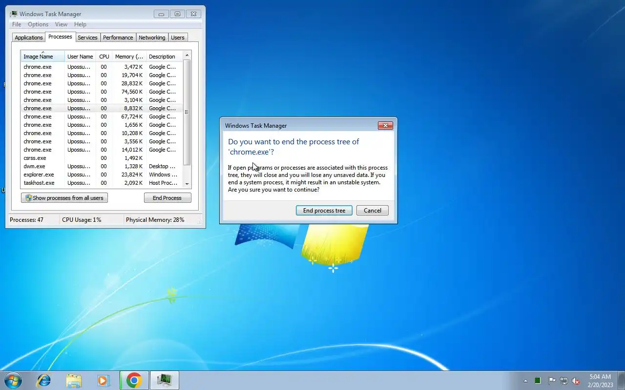Cancel the end process tree dialog

[x=372, y=211]
